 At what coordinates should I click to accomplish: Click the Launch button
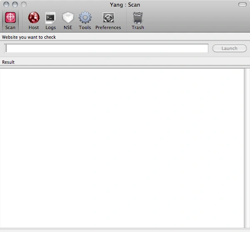point(230,48)
